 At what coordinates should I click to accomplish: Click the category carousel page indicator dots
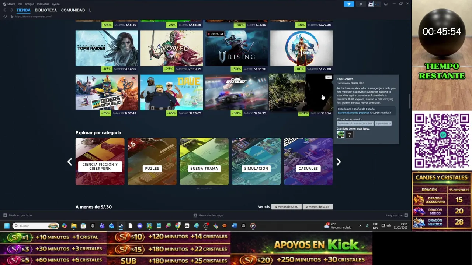pyautogui.click(x=204, y=188)
